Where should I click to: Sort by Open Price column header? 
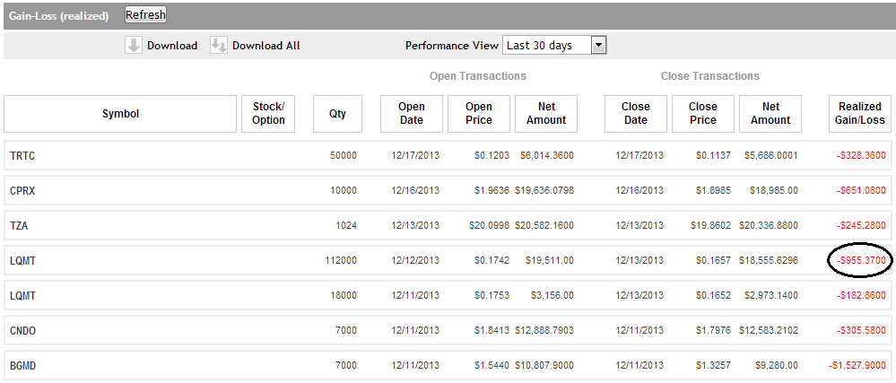[479, 114]
